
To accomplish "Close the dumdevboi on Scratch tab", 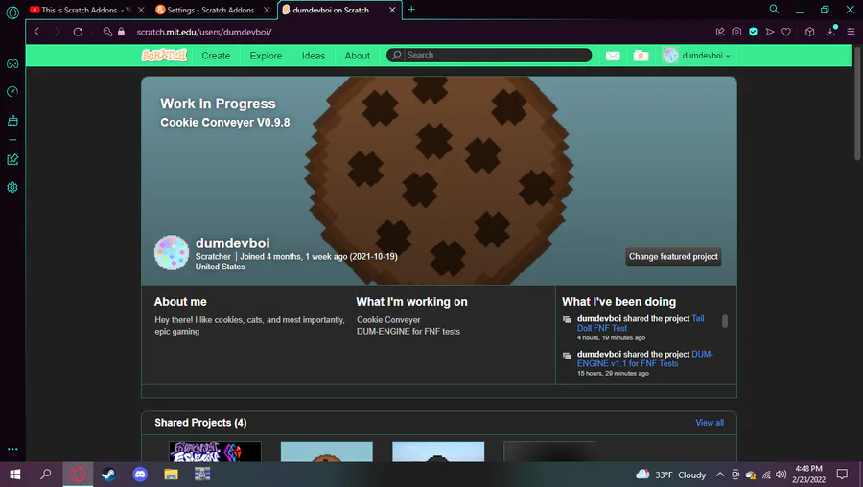I will 392,10.
